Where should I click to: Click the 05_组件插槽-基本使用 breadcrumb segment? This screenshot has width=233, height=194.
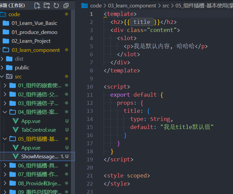pyautogui.click(x=204, y=6)
